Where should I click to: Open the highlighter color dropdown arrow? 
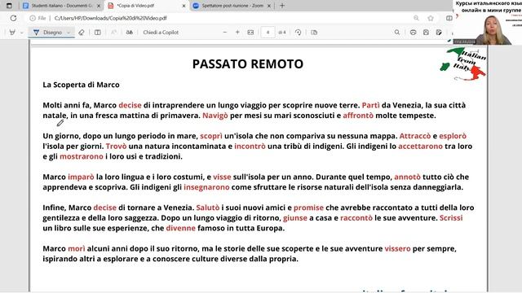tap(22, 33)
